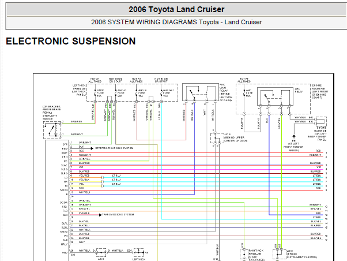Click the 'GAUGE 1 FUSE 10A' label
This screenshot has width=347, height=261.
(x=168, y=93)
